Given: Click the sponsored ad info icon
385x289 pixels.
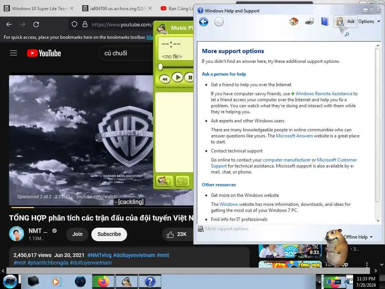Looking at the screenshot, I should click(x=68, y=196).
